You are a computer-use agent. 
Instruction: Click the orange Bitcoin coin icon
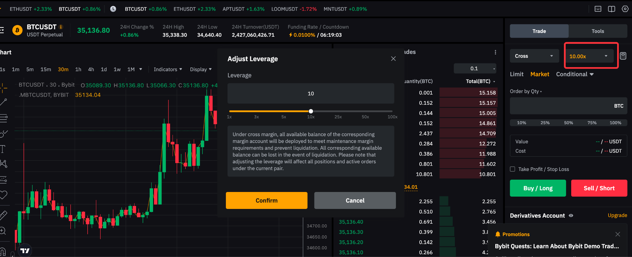click(x=17, y=30)
